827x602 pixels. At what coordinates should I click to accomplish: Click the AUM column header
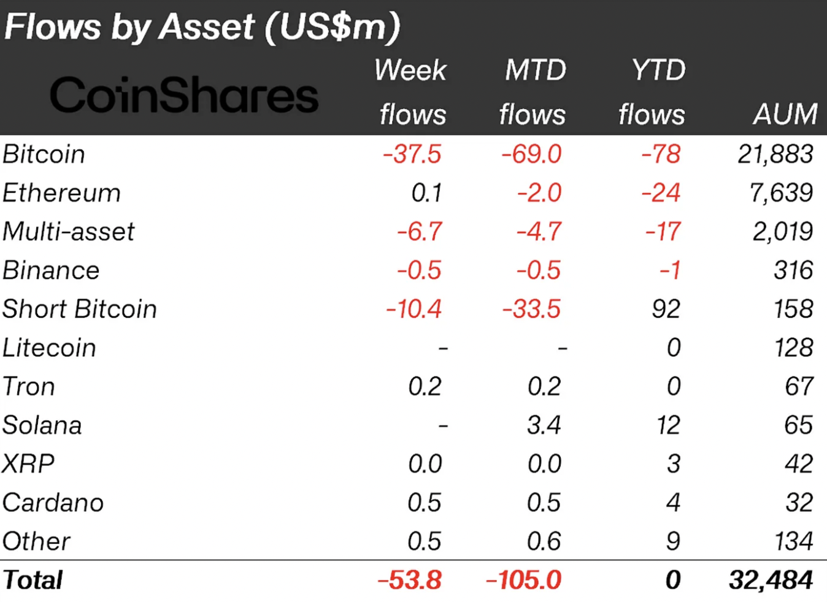coord(785,114)
